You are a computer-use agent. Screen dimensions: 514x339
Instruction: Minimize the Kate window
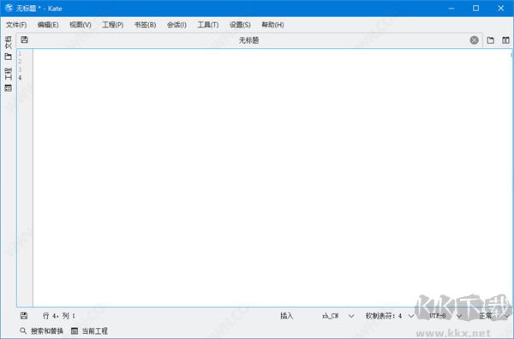[x=451, y=9]
